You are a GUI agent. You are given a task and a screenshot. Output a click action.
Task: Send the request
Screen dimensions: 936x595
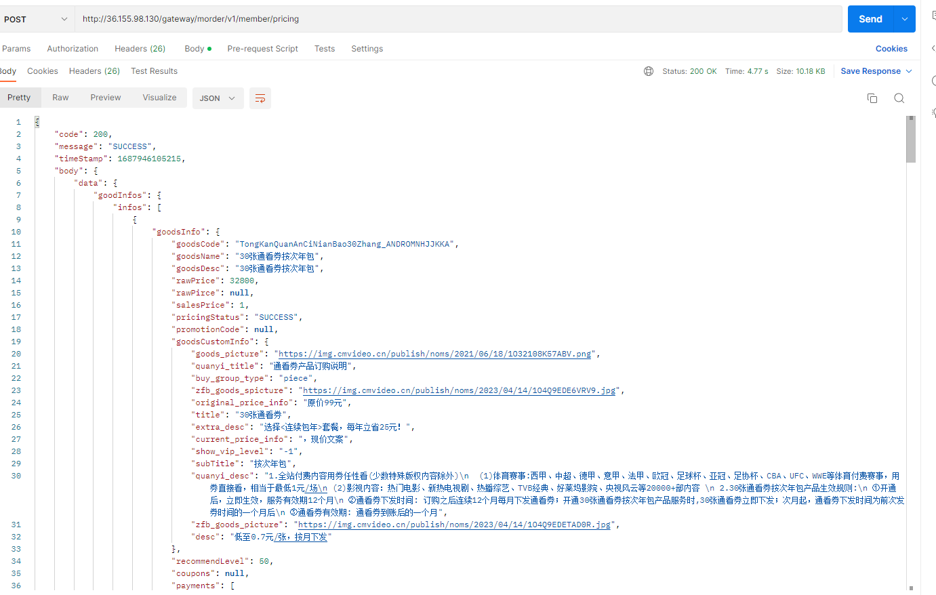pyautogui.click(x=870, y=19)
